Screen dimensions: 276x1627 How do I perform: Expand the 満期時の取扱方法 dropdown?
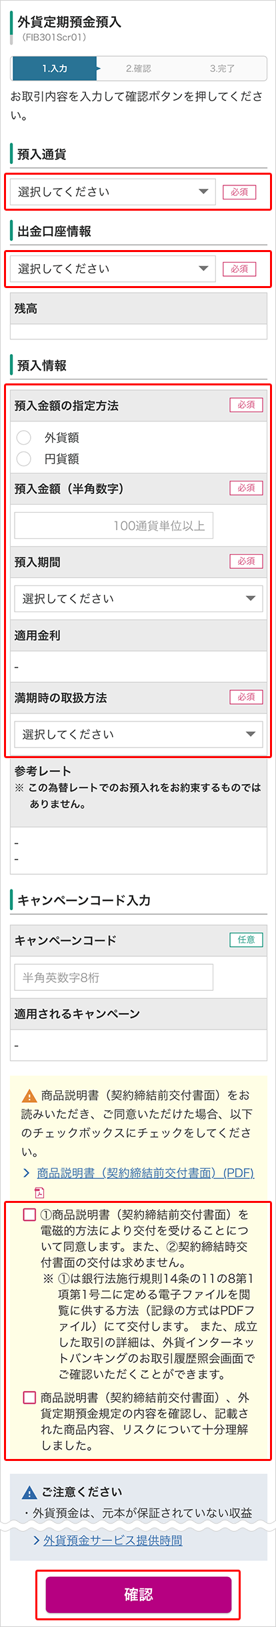tap(139, 734)
